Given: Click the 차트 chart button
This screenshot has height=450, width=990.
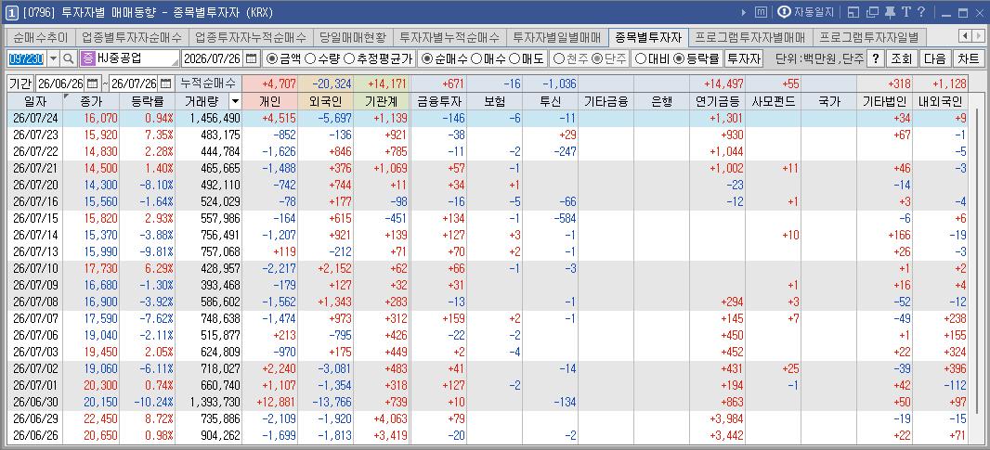Looking at the screenshot, I should pos(968,59).
